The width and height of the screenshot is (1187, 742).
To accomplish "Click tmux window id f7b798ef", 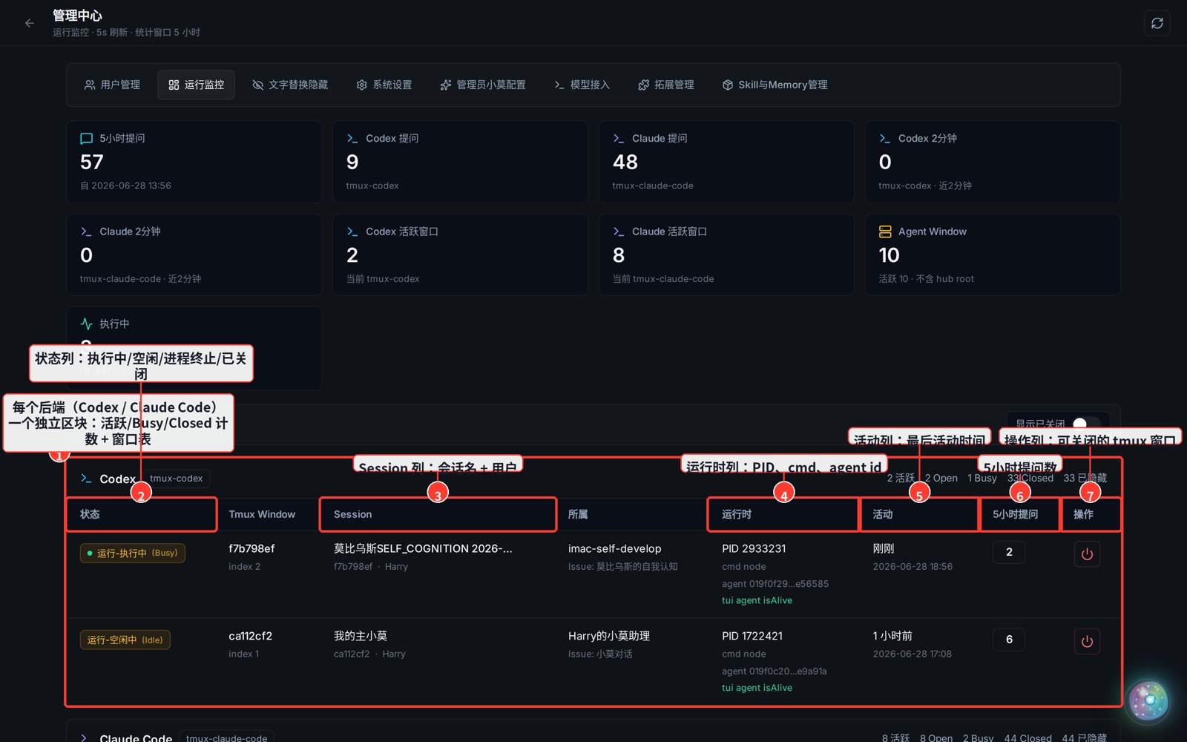I will click(251, 548).
